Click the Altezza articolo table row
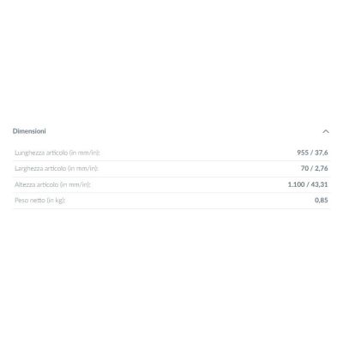343x343 pixels. (171, 184)
